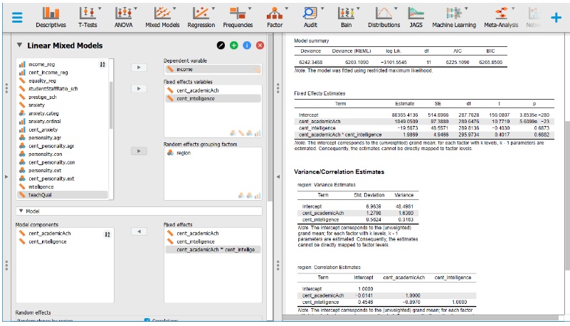Screen dimensions: 570x326
Task: Open the Audit module menu
Action: click(x=310, y=18)
